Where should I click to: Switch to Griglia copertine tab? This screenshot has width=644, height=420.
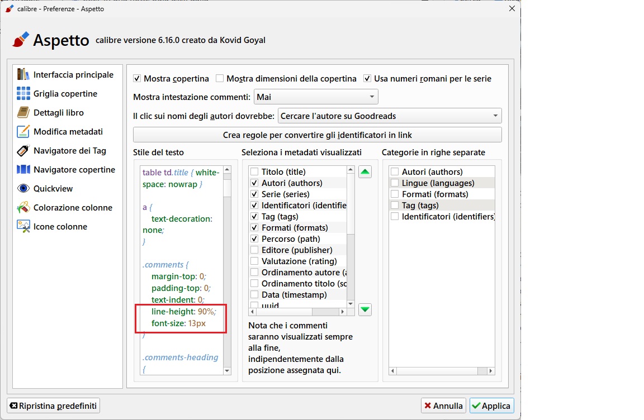coord(67,93)
